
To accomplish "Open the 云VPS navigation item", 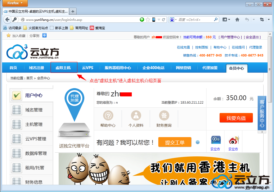I will click(x=88, y=67).
